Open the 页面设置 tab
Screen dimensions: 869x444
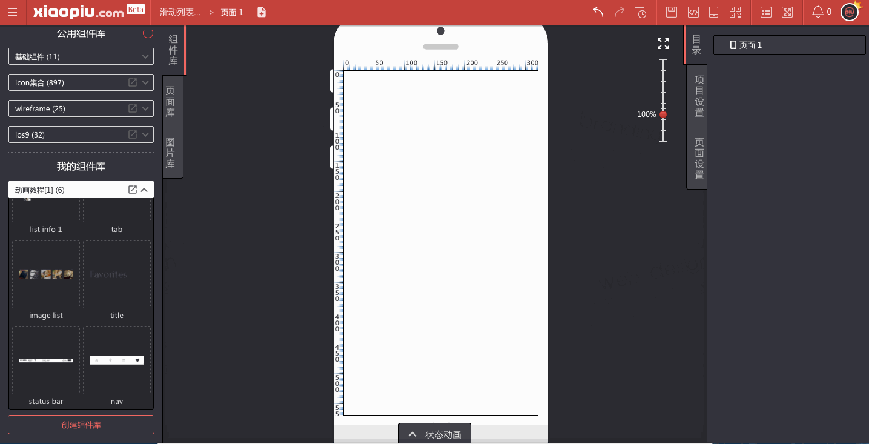coord(697,158)
